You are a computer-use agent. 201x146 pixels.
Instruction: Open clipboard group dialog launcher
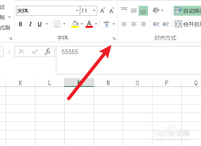(x=11, y=38)
